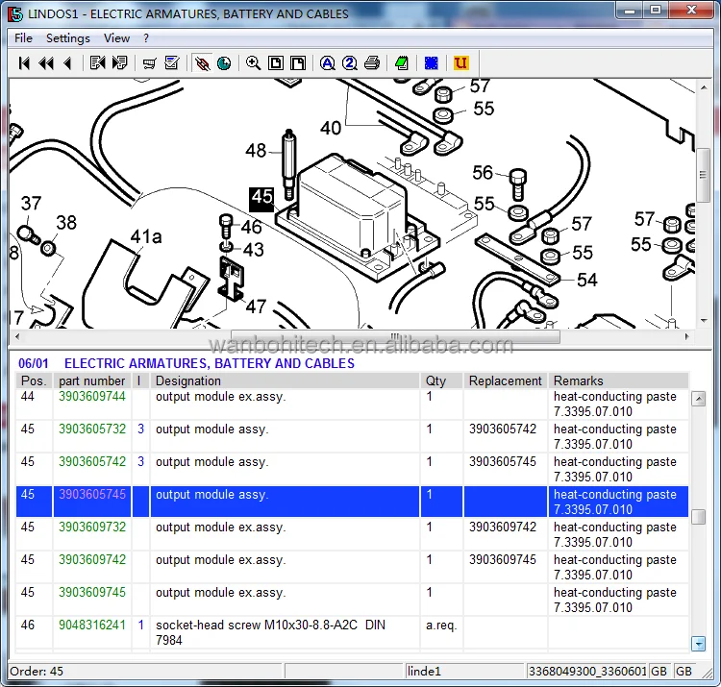Click the blue EU flag icon

[x=431, y=63]
